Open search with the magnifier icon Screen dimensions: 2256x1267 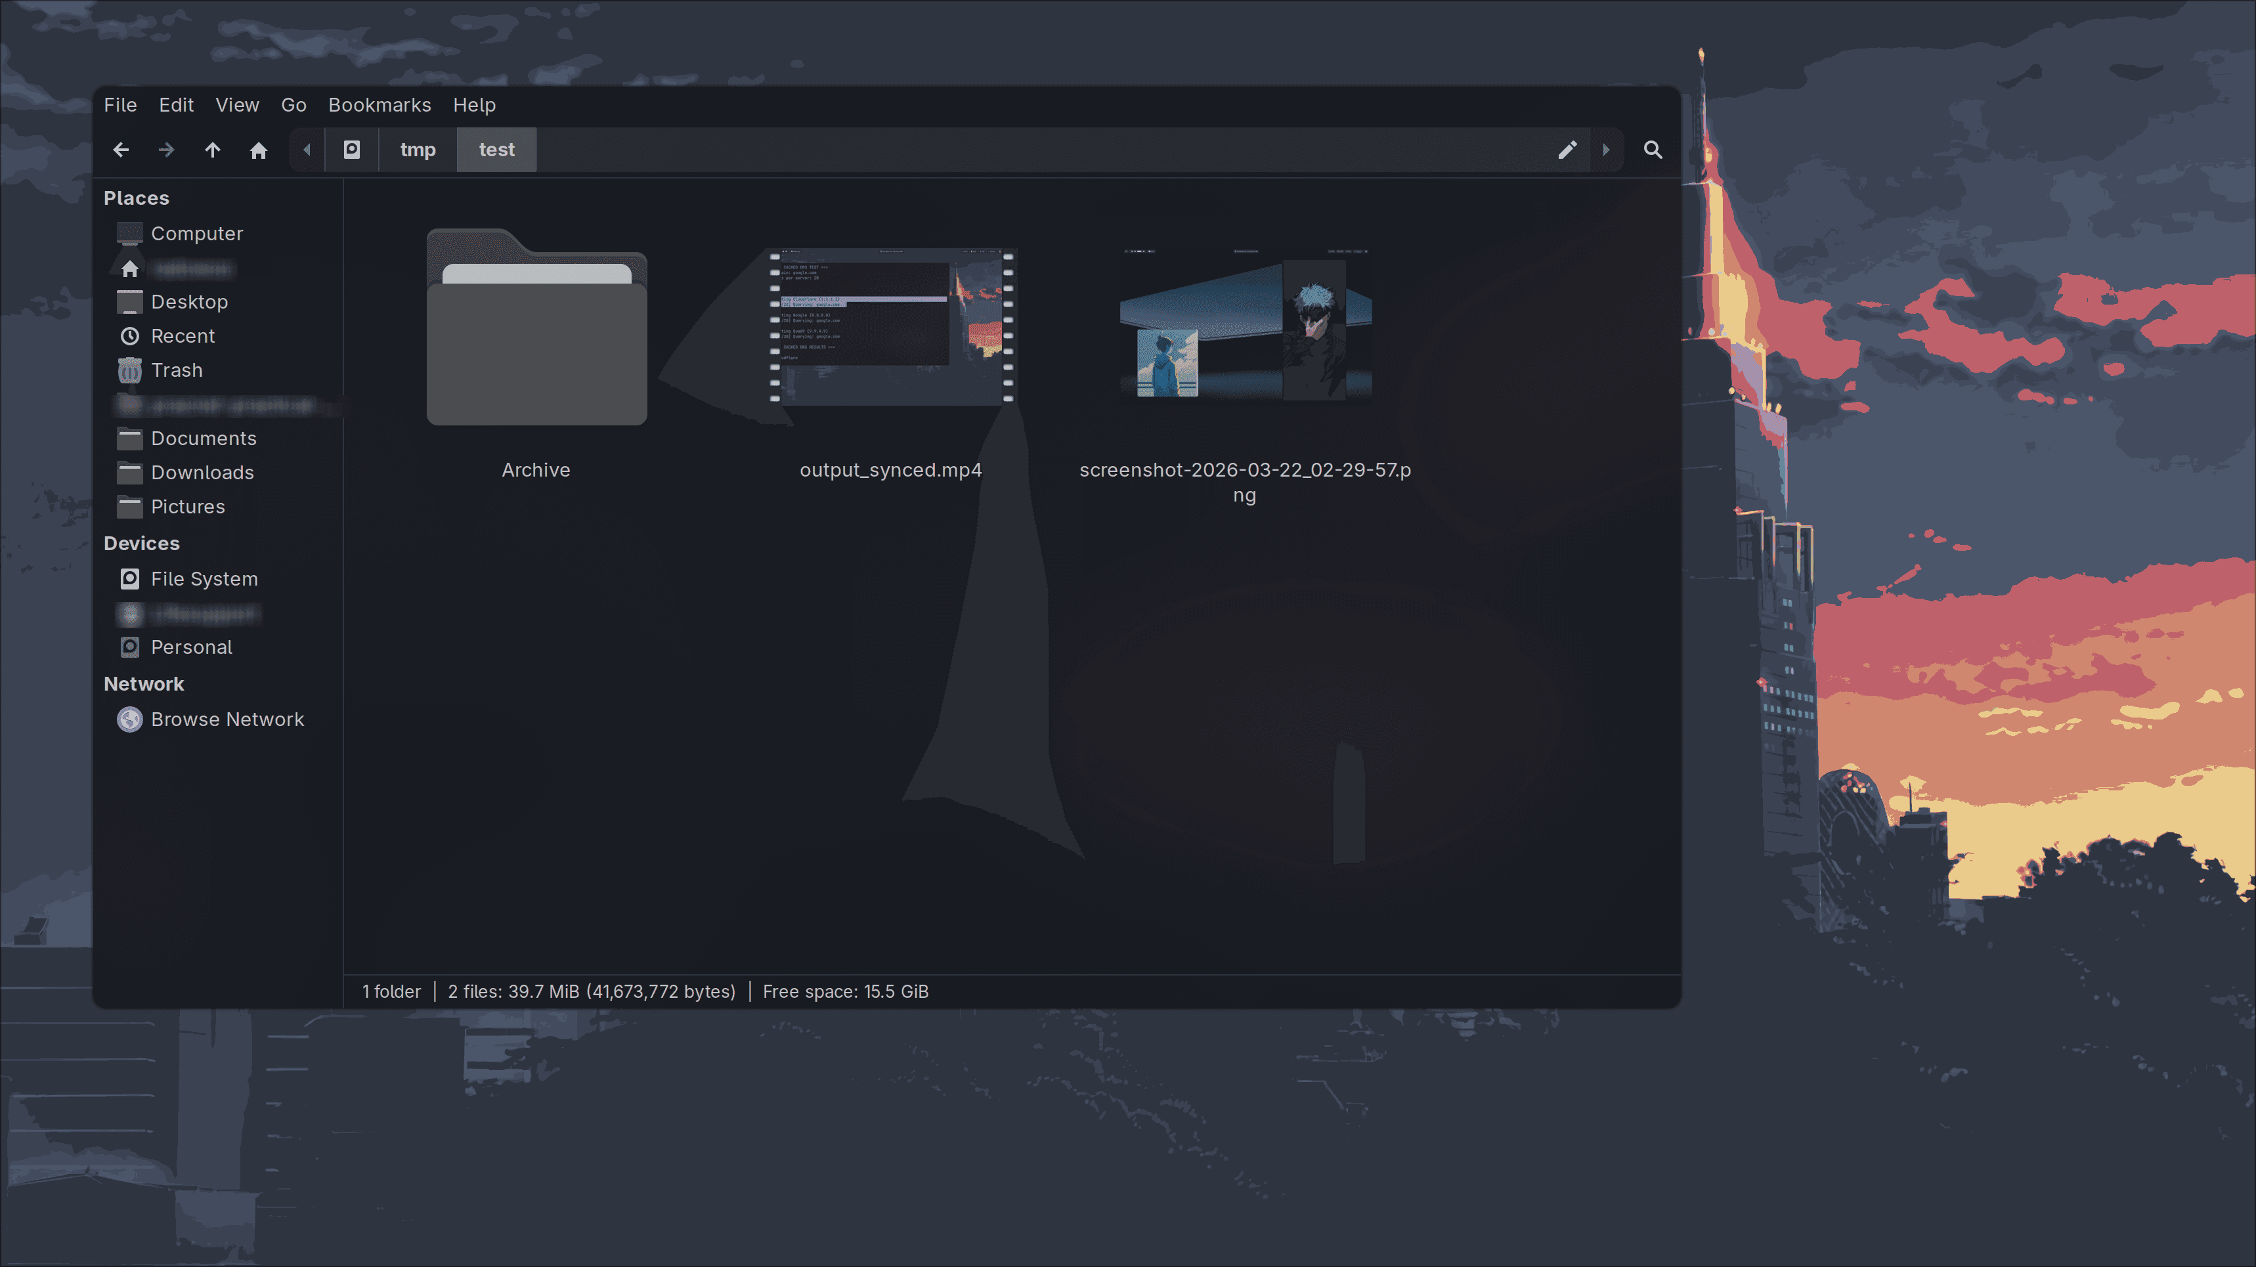tap(1653, 150)
